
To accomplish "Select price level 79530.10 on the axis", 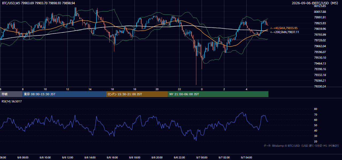I will [320, 58].
